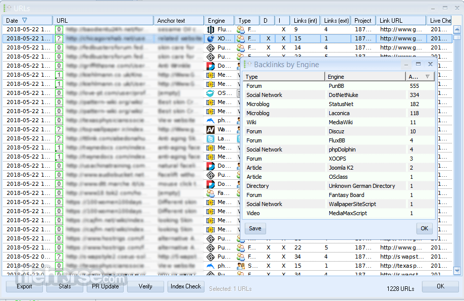Click the Laconica engine icon
The image size is (464, 301).
point(211,138)
